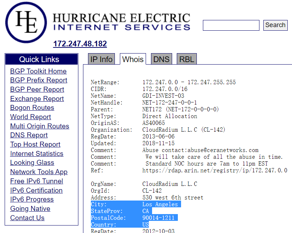Click the NetName value GDI-INVEST-03
292x233 pixels.
[x=163, y=96]
